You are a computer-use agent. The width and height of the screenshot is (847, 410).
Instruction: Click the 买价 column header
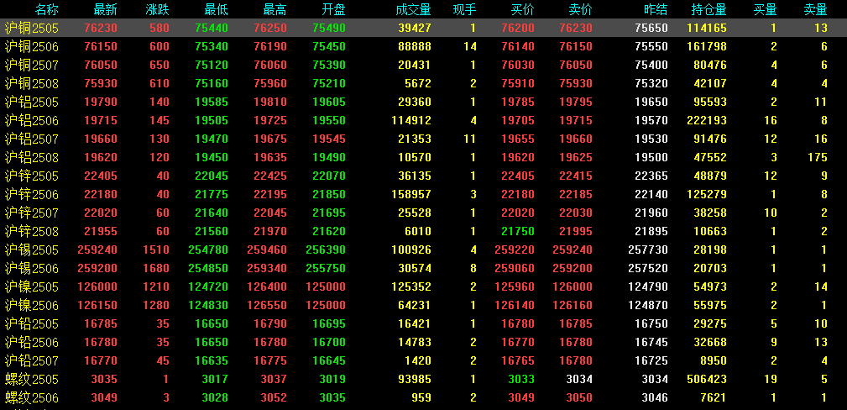[523, 9]
